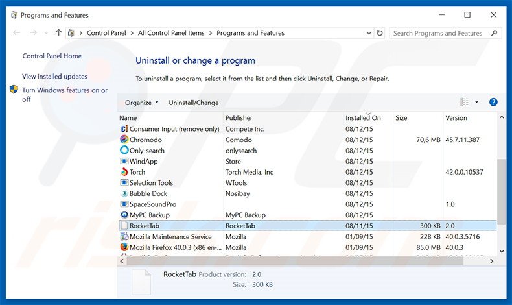
Task: Open Turn Windows features on or off
Action: point(65,95)
